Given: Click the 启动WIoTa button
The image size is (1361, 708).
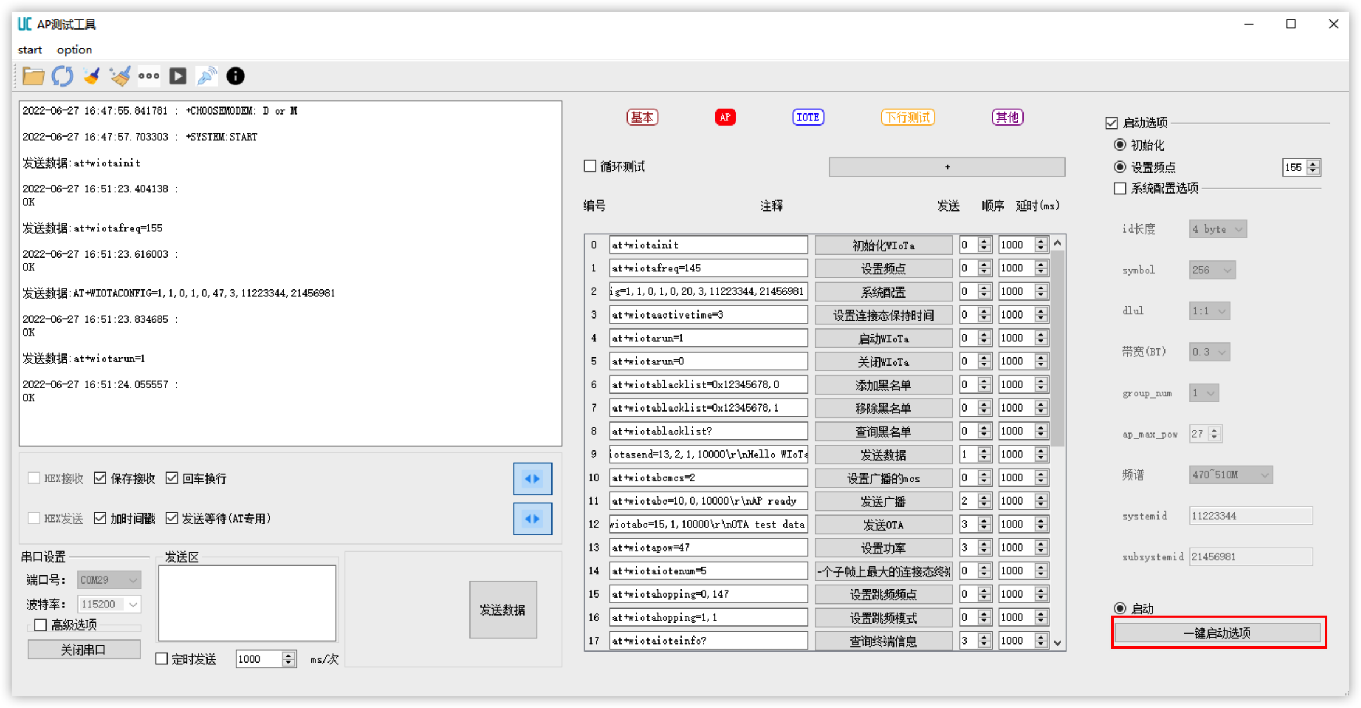Looking at the screenshot, I should coord(883,338).
